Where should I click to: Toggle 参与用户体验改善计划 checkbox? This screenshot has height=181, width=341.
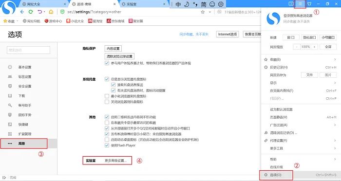click(107, 63)
